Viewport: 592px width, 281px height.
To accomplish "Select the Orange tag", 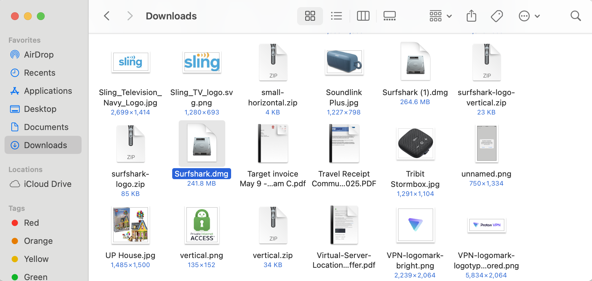I will tap(38, 241).
